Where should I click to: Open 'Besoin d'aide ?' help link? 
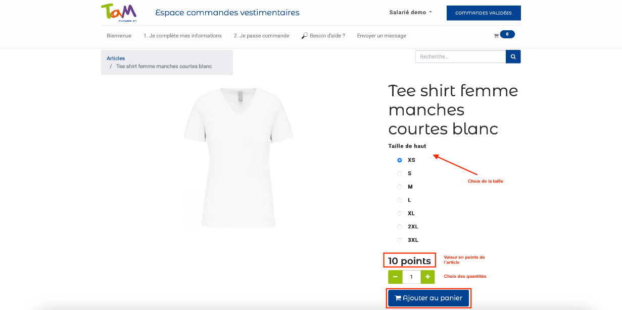coord(323,36)
